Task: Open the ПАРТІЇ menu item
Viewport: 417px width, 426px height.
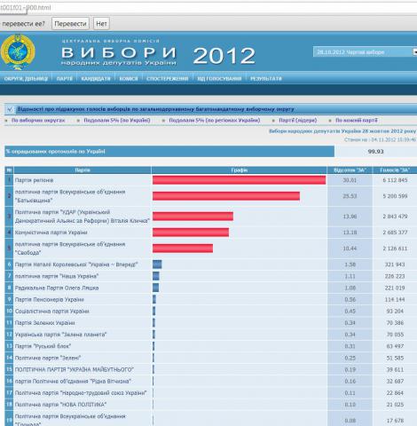Action: pos(64,79)
